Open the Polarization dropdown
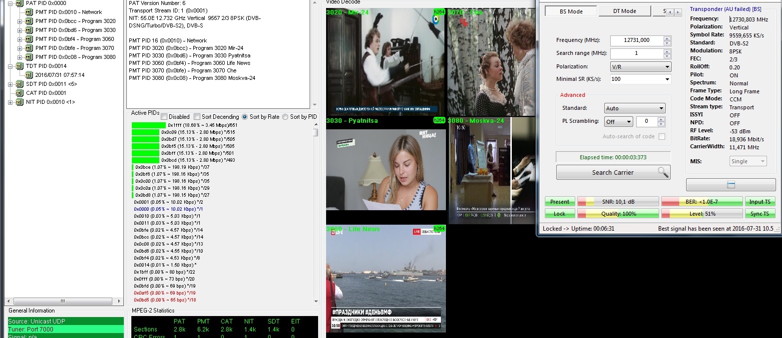Image resolution: width=782 pixels, height=338 pixels. tap(640, 66)
